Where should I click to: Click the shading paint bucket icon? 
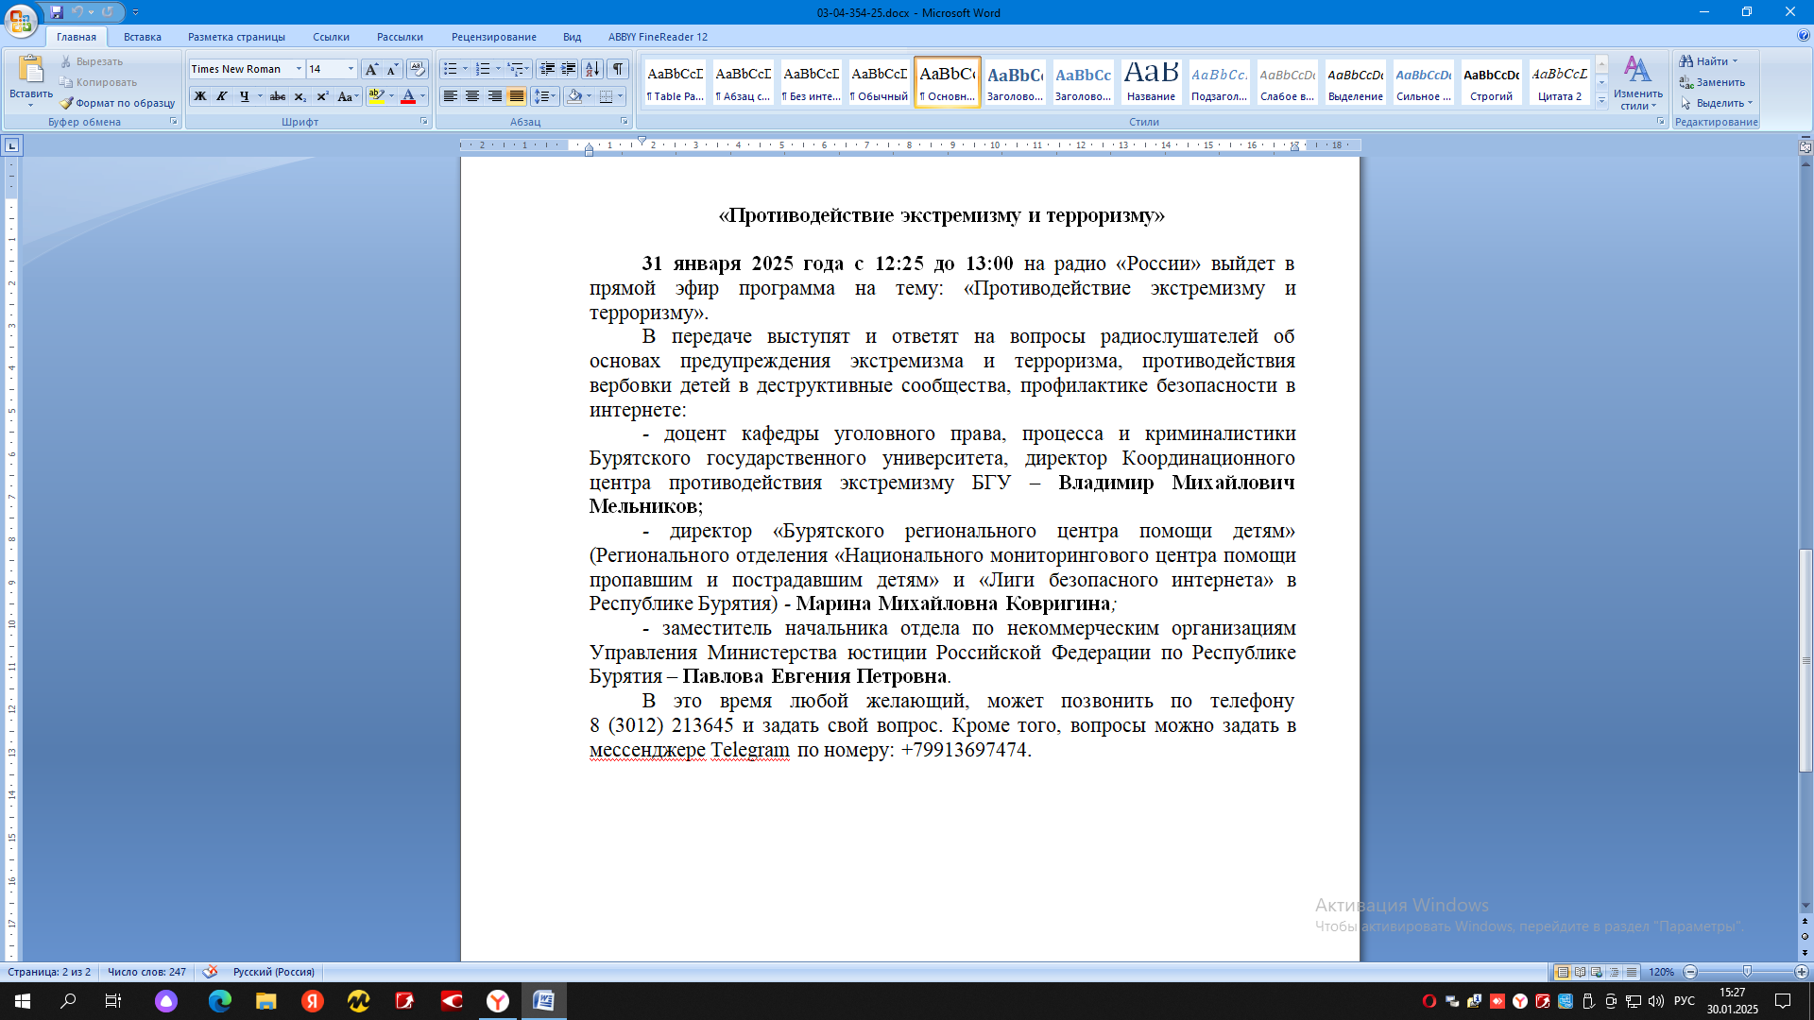[574, 96]
